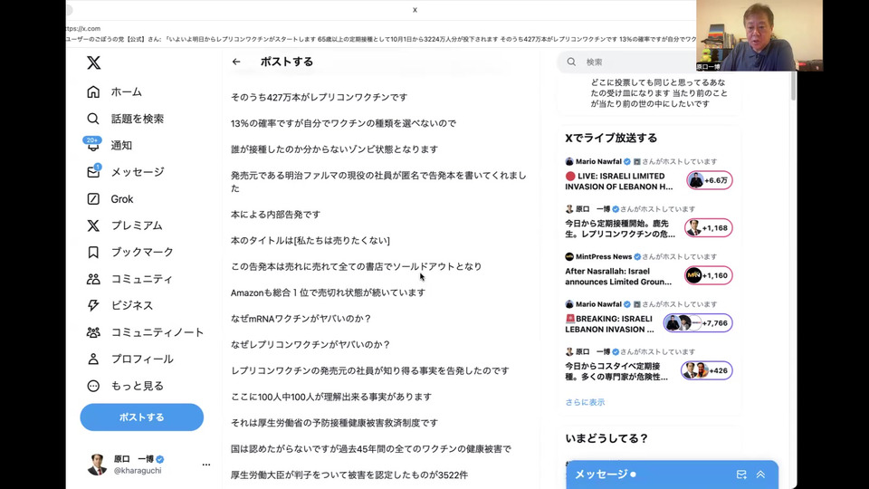Open LIVE: ISRAELI LIMITED INVASION broadcast

[x=619, y=181]
